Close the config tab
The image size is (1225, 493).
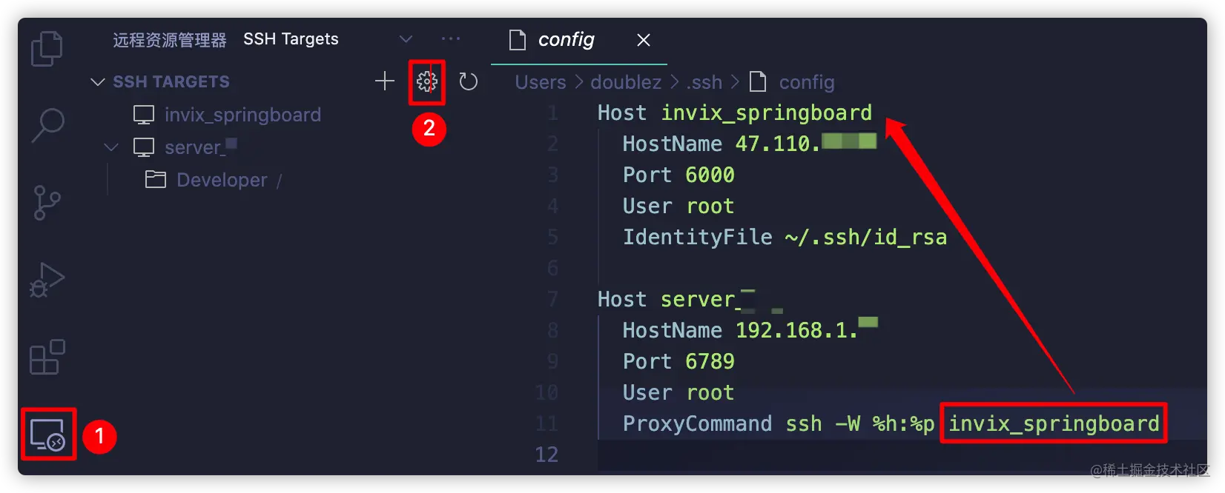tap(644, 40)
